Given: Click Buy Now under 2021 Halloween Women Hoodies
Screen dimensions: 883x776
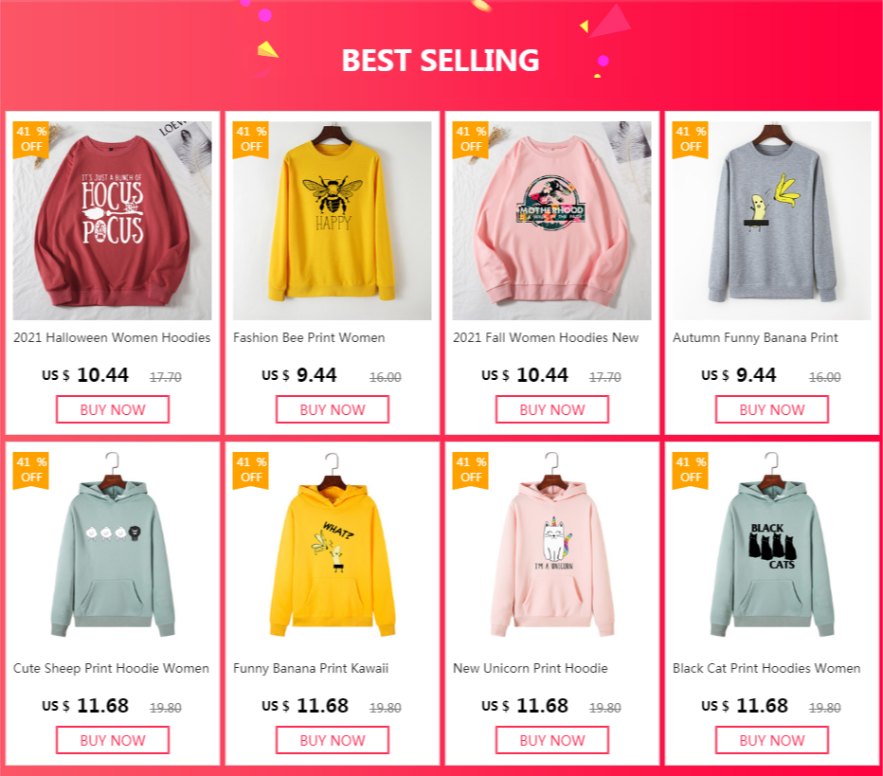Looking at the screenshot, I should 113,409.
